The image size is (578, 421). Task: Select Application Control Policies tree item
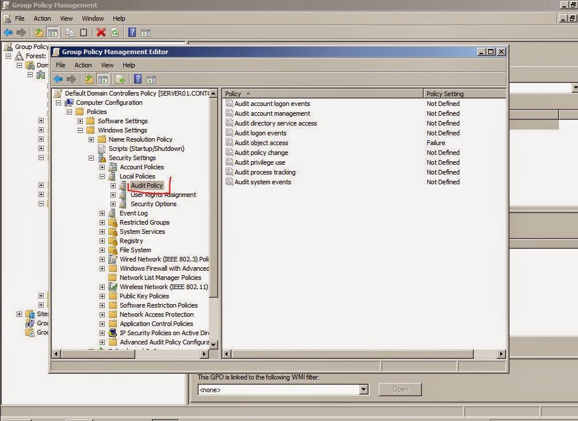point(156,324)
